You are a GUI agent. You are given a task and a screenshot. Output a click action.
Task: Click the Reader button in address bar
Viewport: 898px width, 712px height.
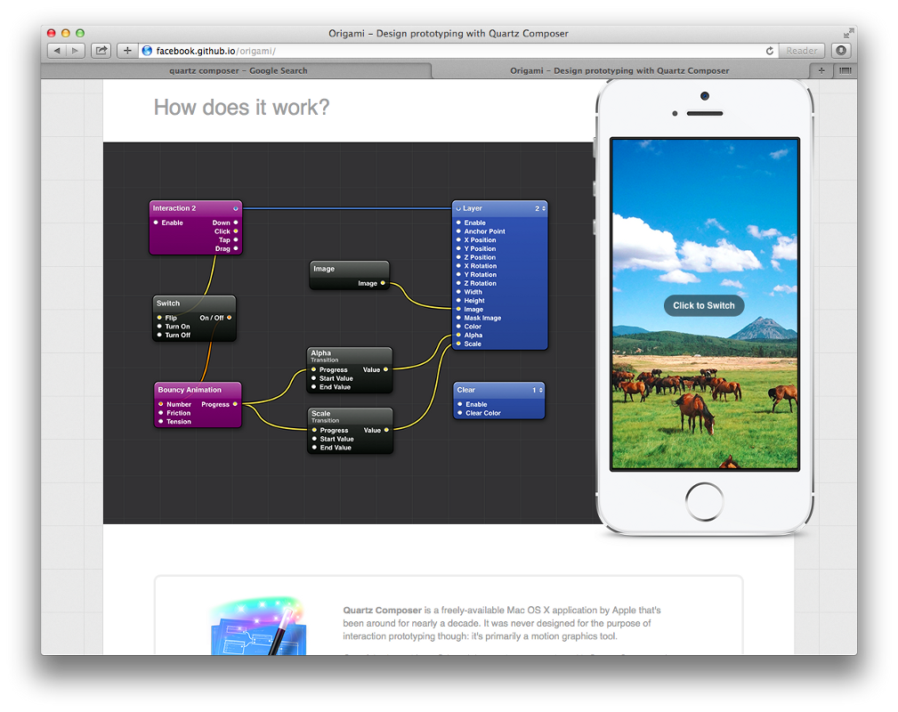point(801,51)
